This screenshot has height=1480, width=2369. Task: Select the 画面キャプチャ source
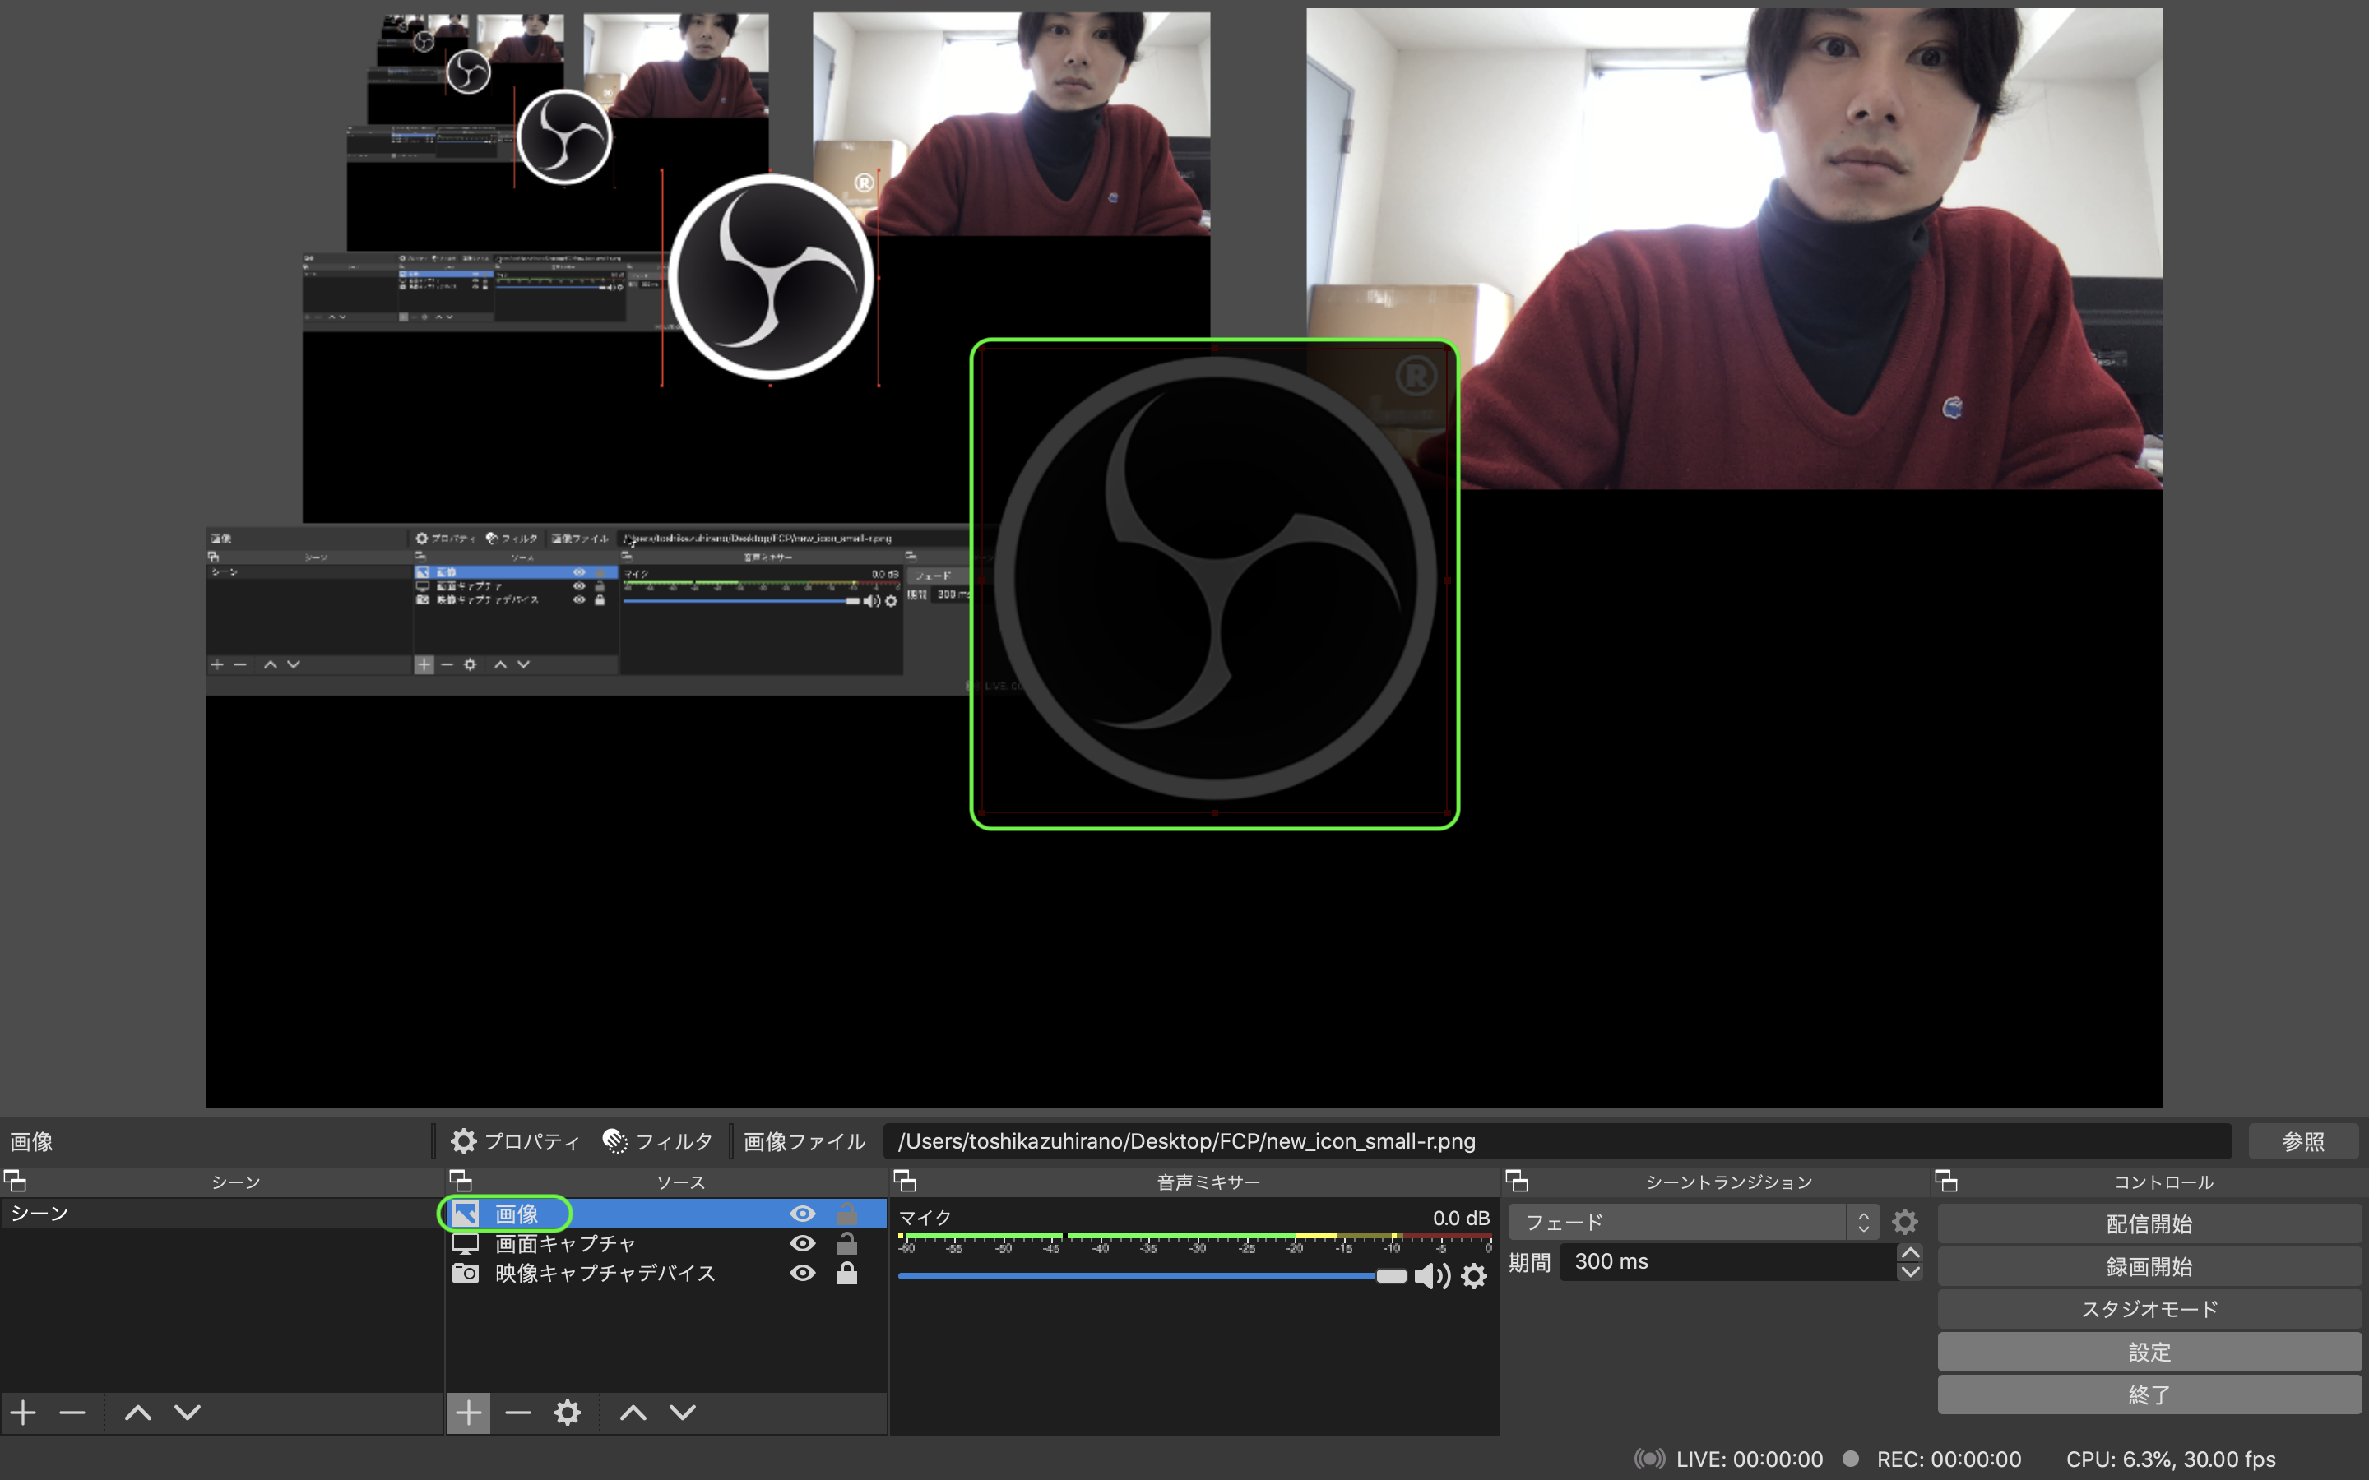coord(665,1243)
